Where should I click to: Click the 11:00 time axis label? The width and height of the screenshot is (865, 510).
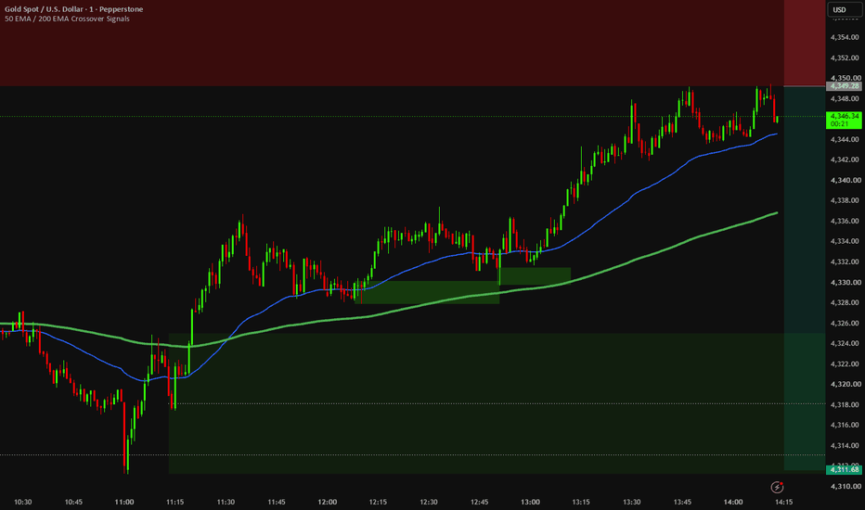(124, 502)
